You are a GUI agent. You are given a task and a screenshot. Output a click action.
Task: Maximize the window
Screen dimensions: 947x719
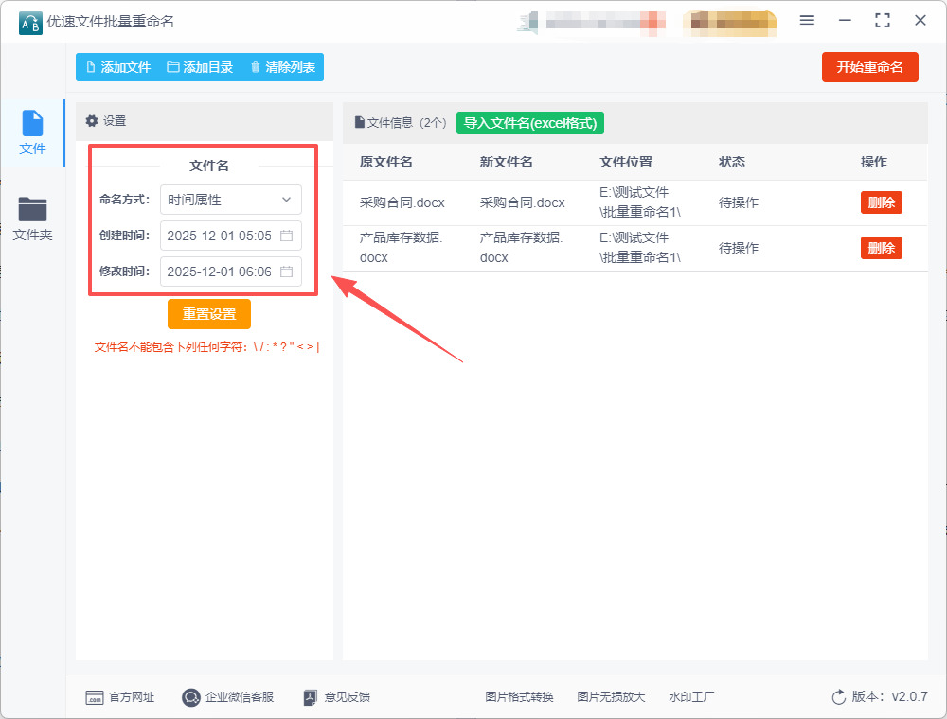coord(883,21)
